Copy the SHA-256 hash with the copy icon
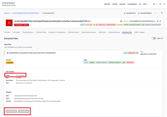This screenshot has height=117, width=167. pos(160,21)
